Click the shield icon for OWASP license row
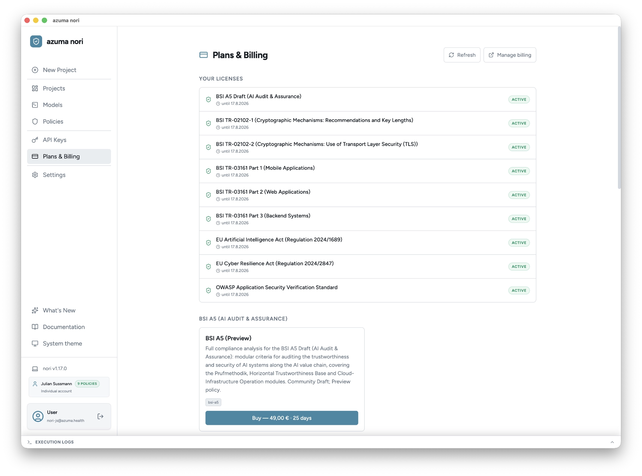642x476 pixels. pos(208,291)
